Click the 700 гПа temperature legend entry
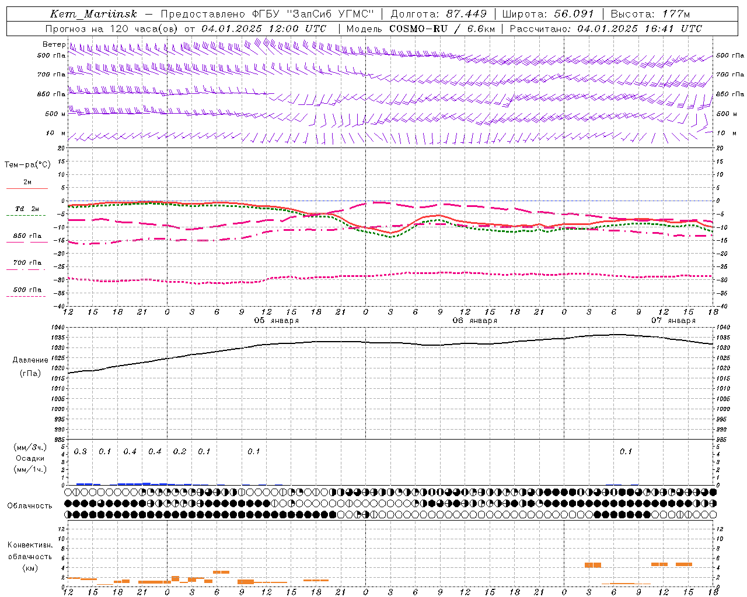Screen dimensions: 747x597 point(27,262)
